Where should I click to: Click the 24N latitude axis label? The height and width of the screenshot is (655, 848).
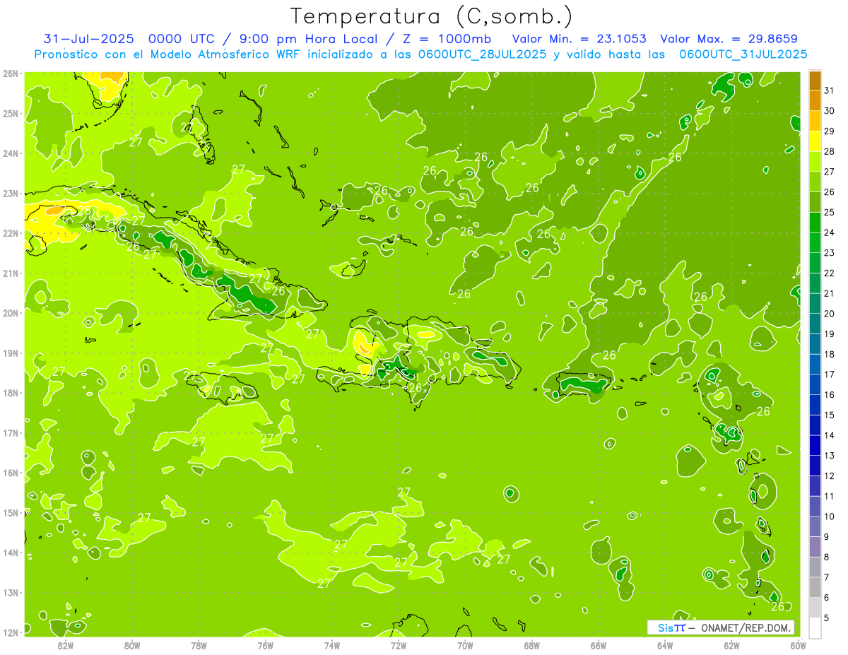click(11, 153)
